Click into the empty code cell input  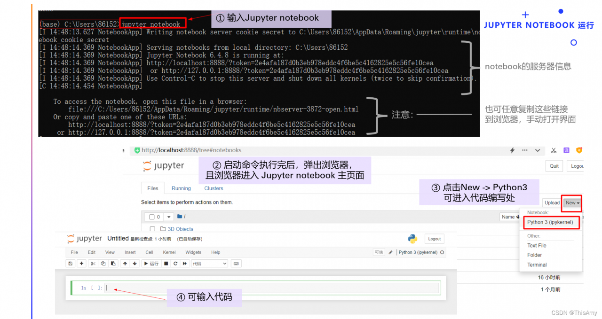pos(272,288)
